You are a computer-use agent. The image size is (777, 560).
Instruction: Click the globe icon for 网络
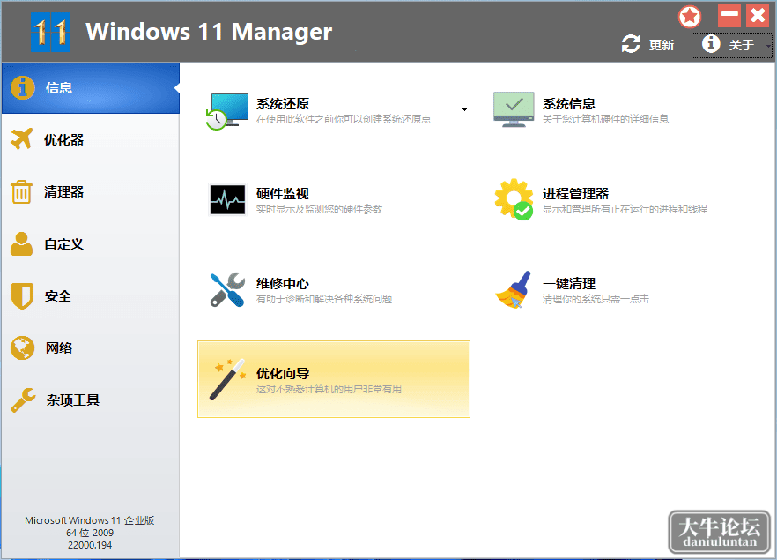click(x=22, y=347)
